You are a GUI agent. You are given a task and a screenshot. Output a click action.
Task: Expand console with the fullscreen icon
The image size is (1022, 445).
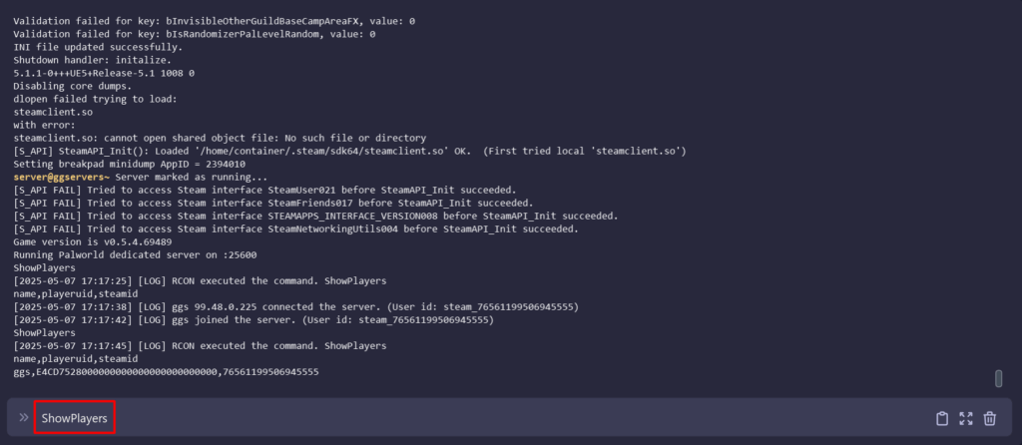click(x=965, y=418)
